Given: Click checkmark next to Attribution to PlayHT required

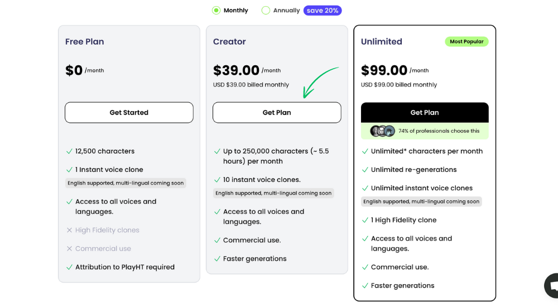Looking at the screenshot, I should point(69,267).
